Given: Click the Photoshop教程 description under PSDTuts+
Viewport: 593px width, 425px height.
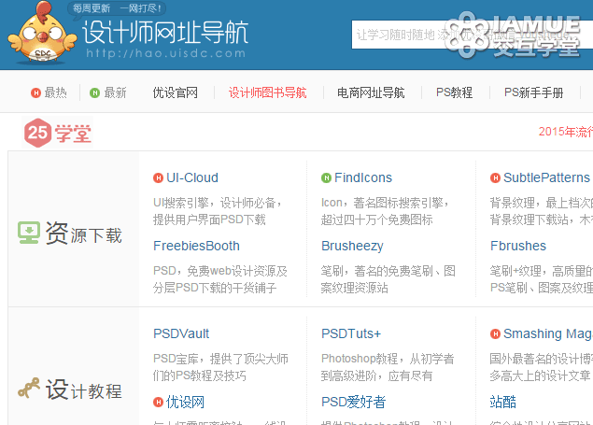Looking at the screenshot, I should 388,367.
